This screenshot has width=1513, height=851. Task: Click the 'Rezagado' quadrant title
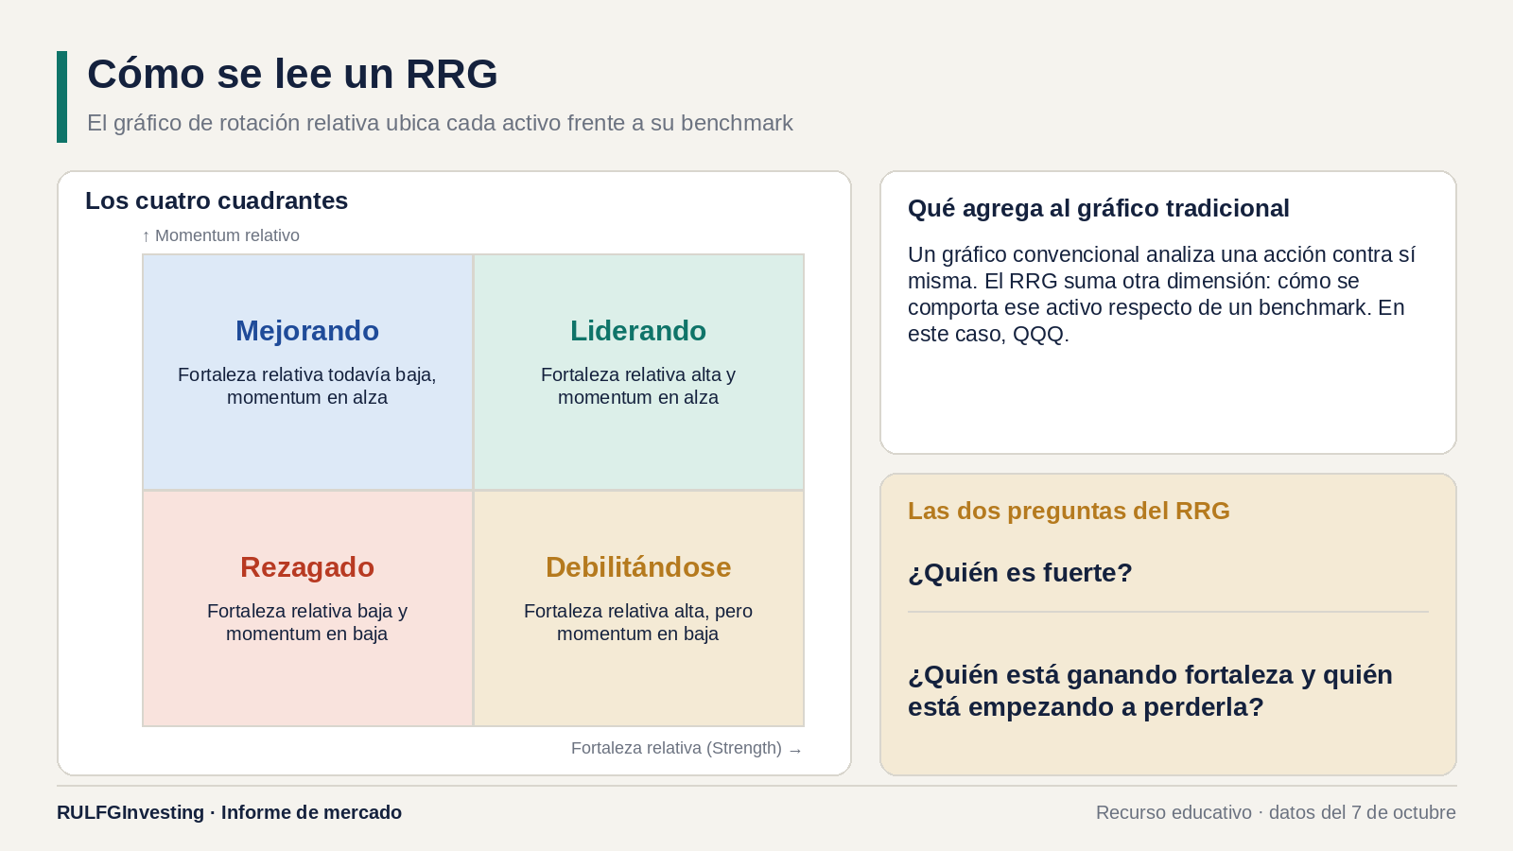(x=307, y=567)
